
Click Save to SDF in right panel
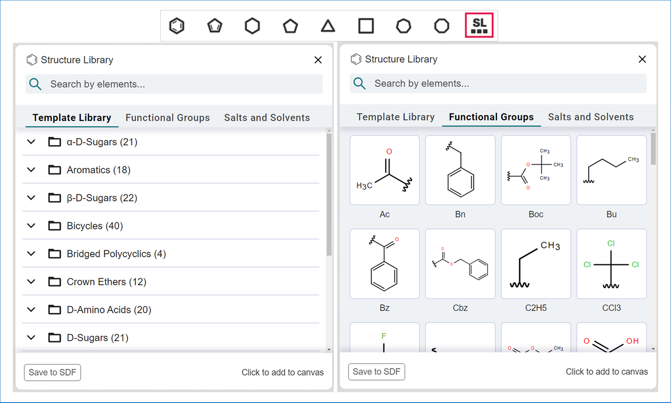[x=376, y=372]
